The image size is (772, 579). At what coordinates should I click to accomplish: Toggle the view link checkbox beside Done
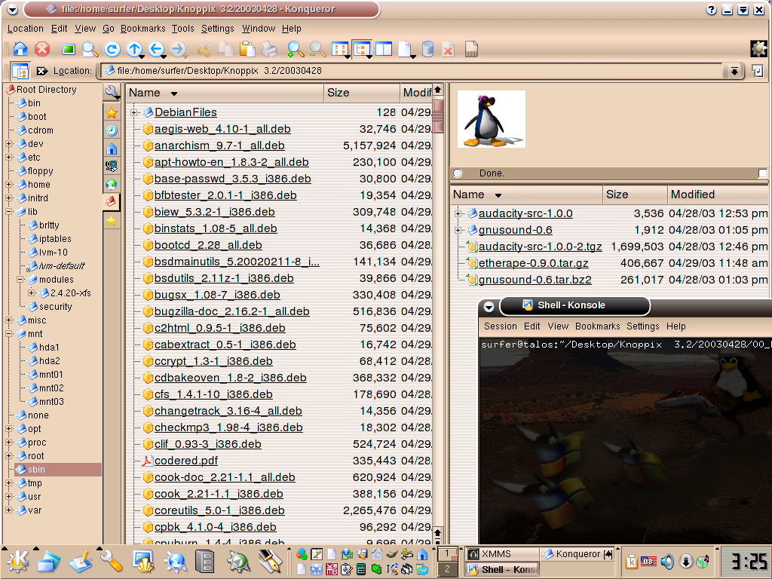[763, 173]
